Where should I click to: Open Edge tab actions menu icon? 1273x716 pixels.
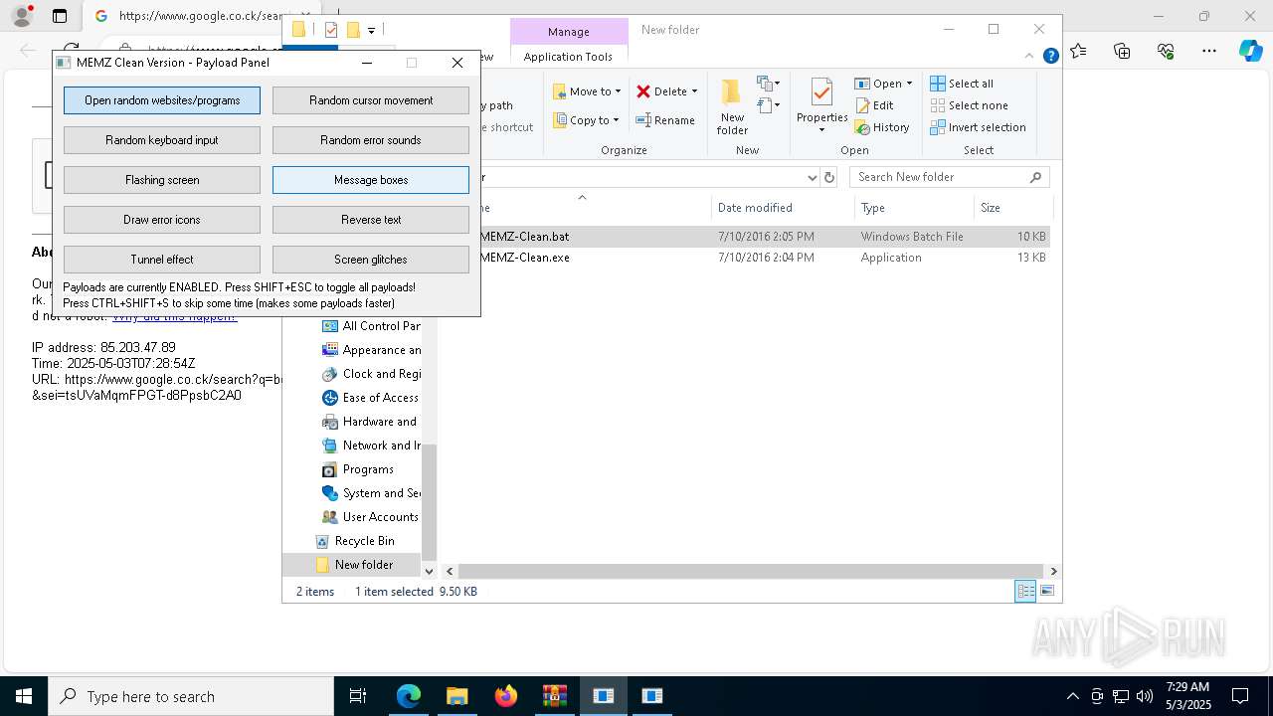point(60,16)
